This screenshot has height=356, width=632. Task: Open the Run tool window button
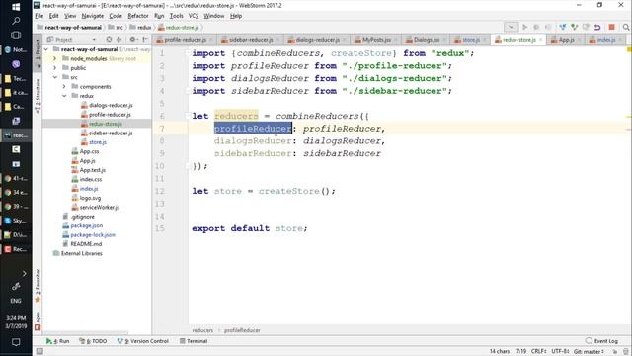coord(57,341)
